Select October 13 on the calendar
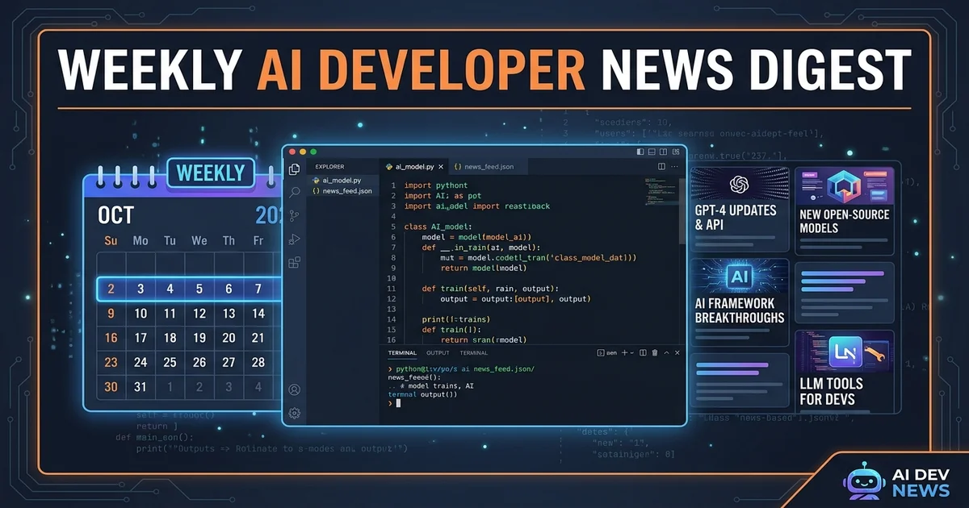The width and height of the screenshot is (969, 508). [x=229, y=314]
